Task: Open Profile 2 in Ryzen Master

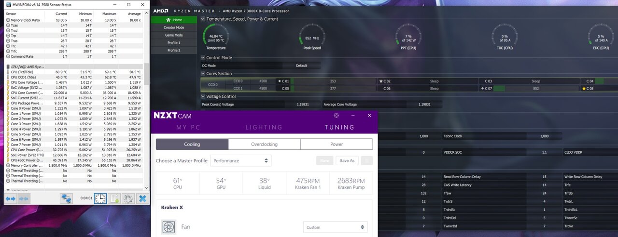Action: [174, 51]
